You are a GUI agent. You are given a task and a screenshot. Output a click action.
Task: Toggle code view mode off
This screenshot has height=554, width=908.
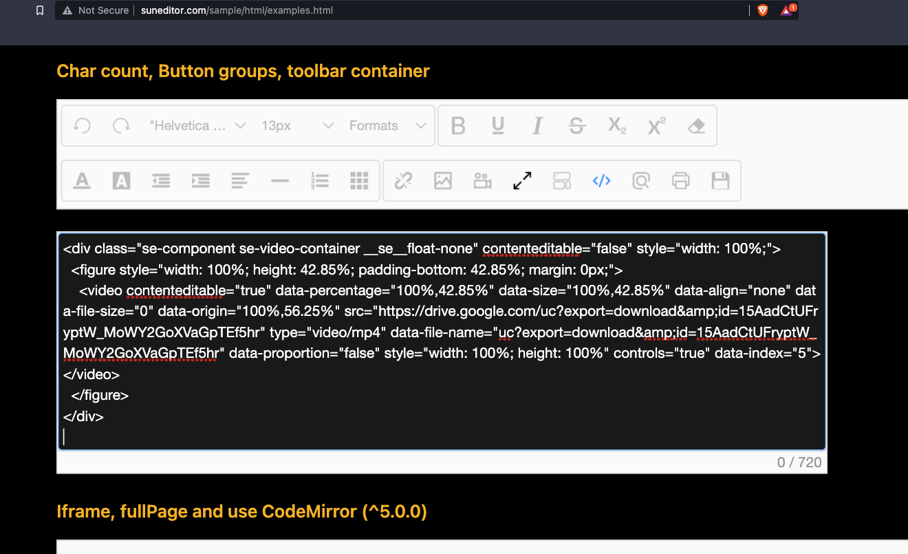pos(602,180)
